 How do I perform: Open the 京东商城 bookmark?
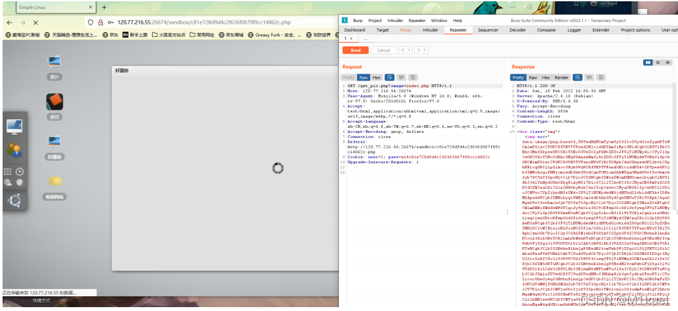pos(232,35)
